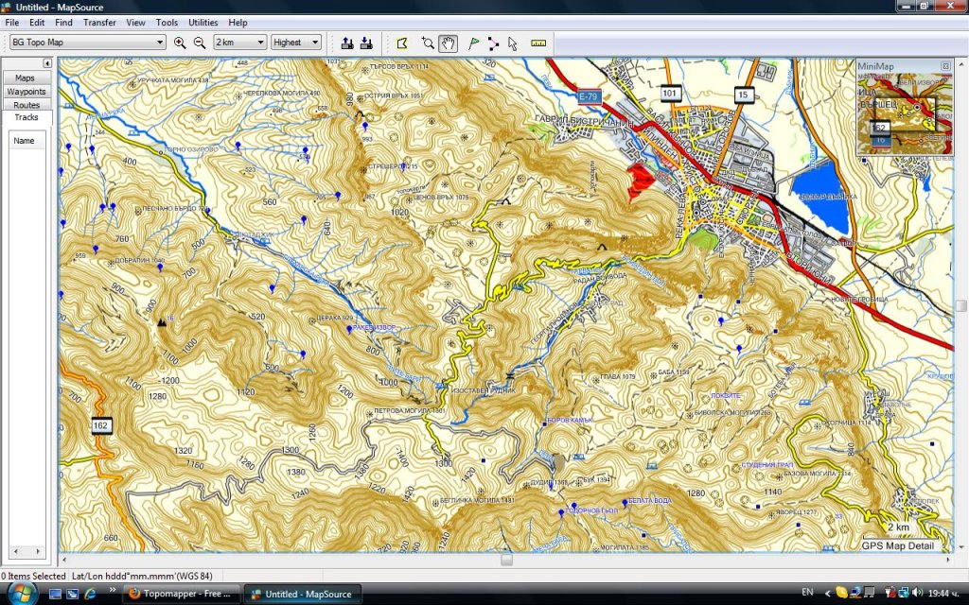
Task: Click the Zoom In magnifier icon
Action: (180, 43)
